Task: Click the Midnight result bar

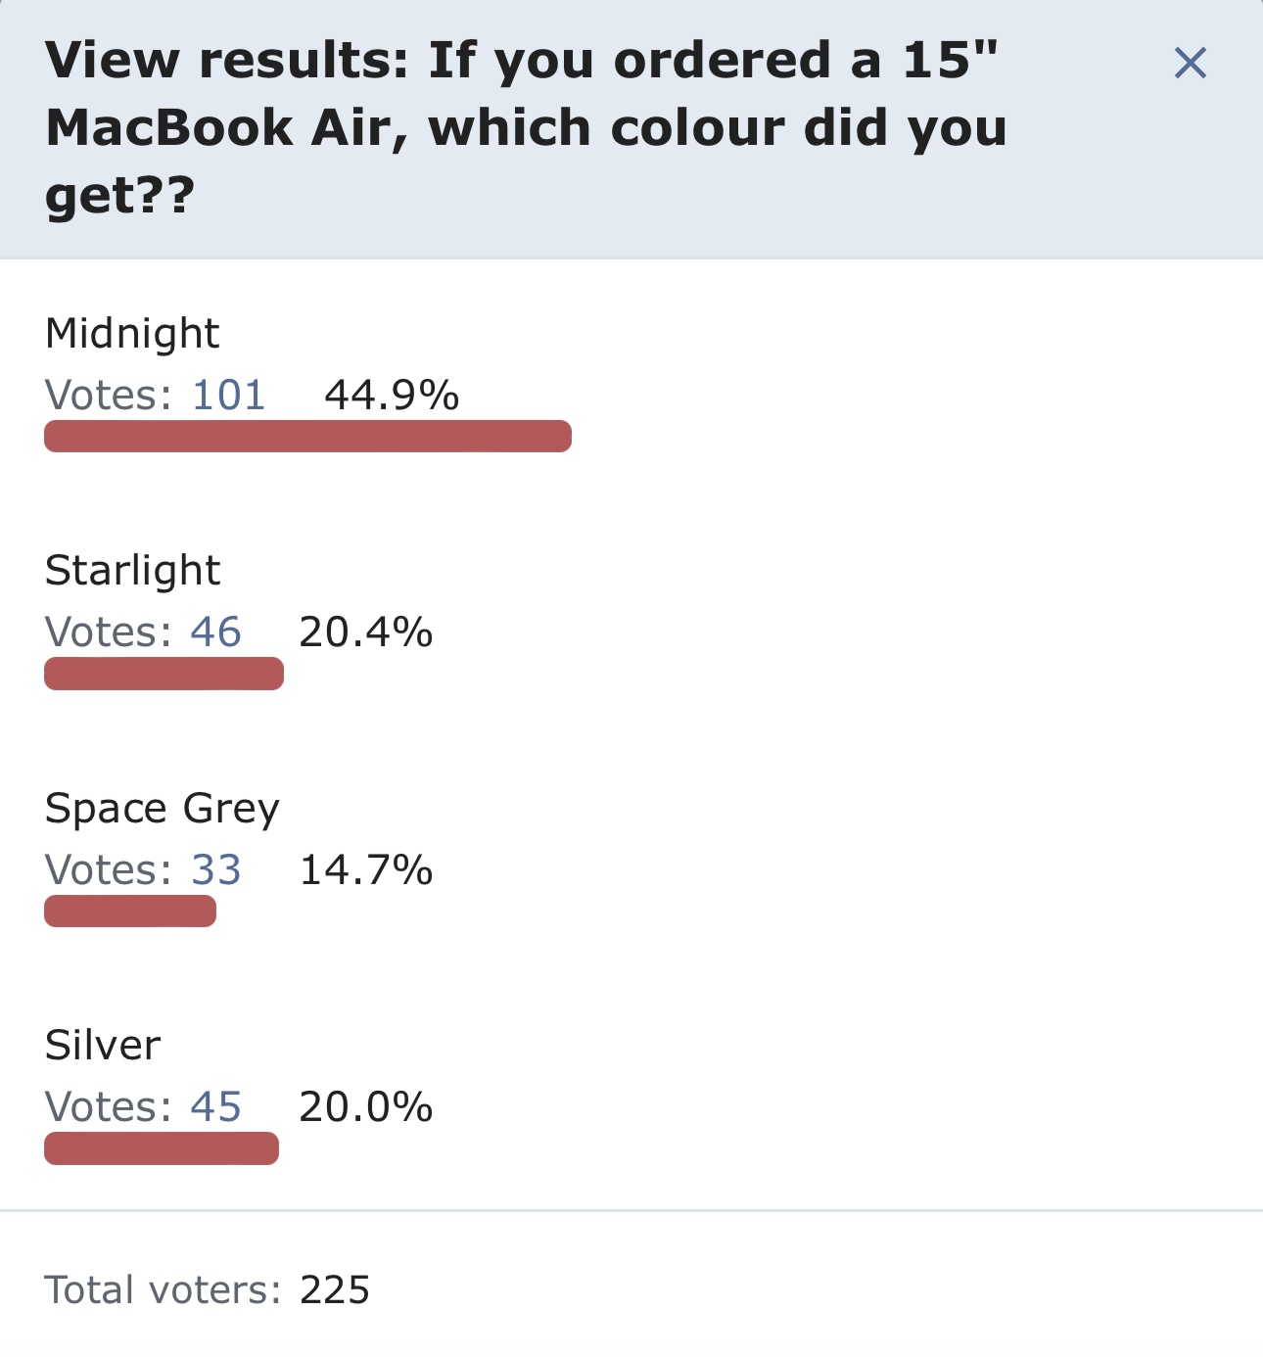Action: point(307,437)
